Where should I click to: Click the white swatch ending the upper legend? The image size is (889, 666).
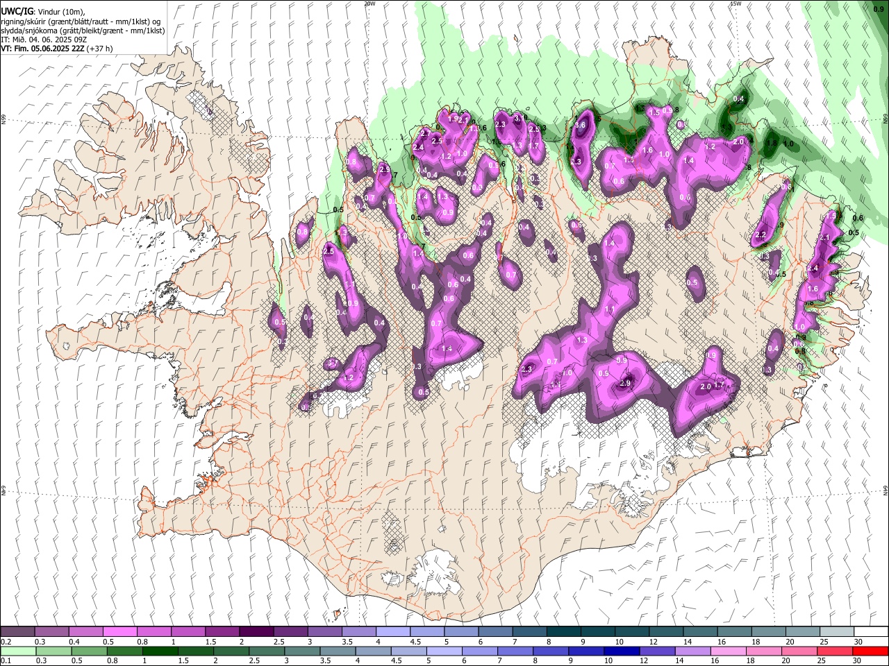click(x=871, y=631)
